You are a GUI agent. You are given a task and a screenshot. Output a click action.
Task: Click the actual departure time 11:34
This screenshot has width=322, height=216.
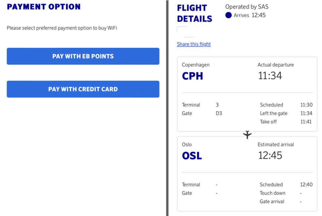click(x=270, y=76)
